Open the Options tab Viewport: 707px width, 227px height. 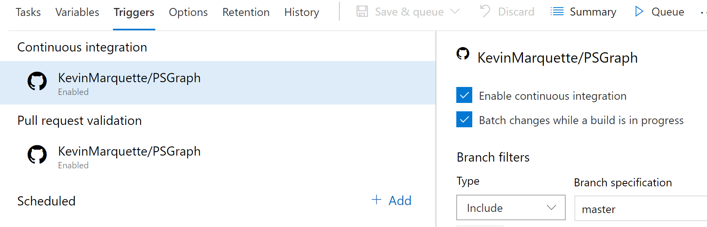click(188, 12)
